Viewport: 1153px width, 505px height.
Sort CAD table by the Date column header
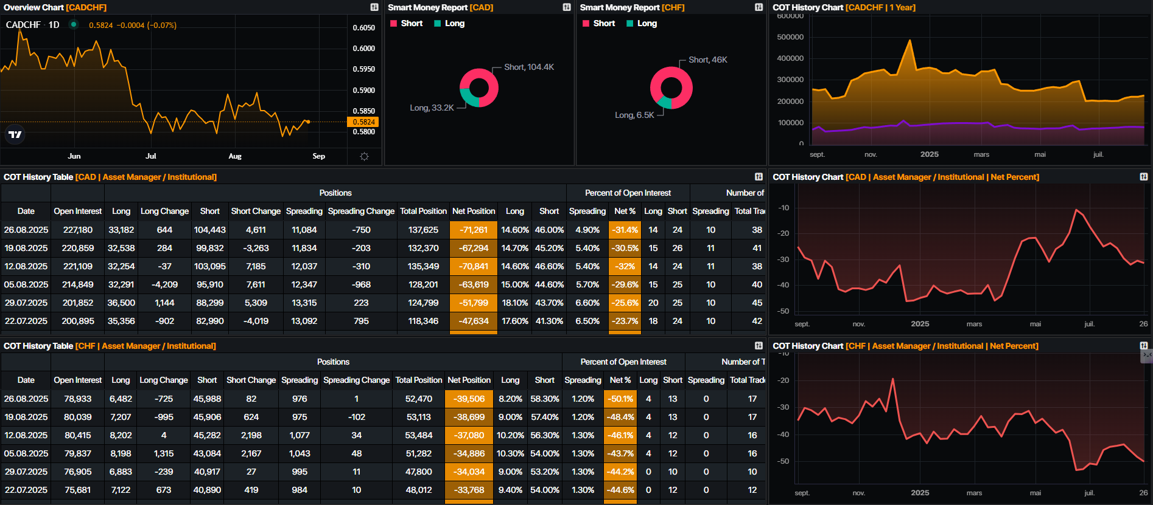(x=26, y=211)
